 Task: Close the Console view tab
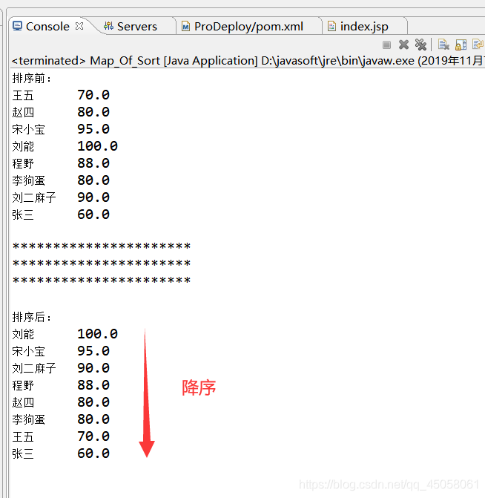click(79, 26)
